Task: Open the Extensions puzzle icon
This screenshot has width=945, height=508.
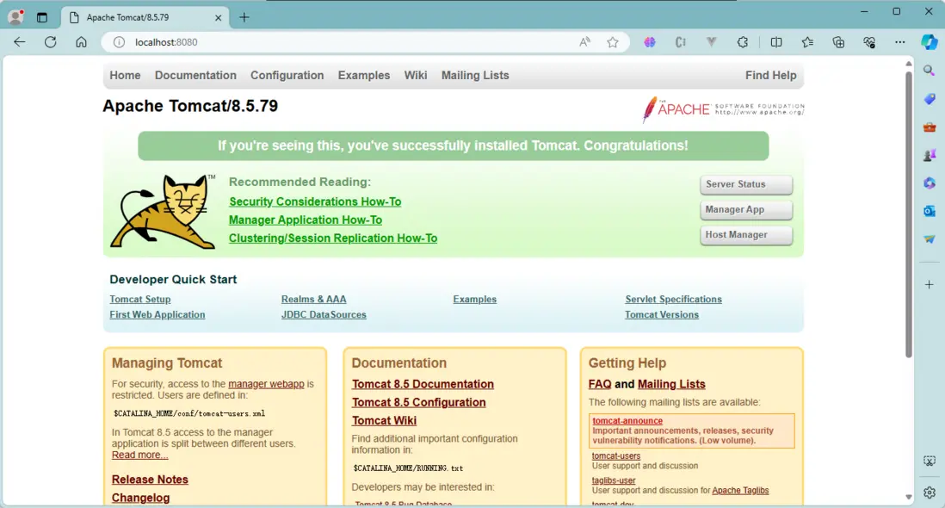Action: [743, 42]
